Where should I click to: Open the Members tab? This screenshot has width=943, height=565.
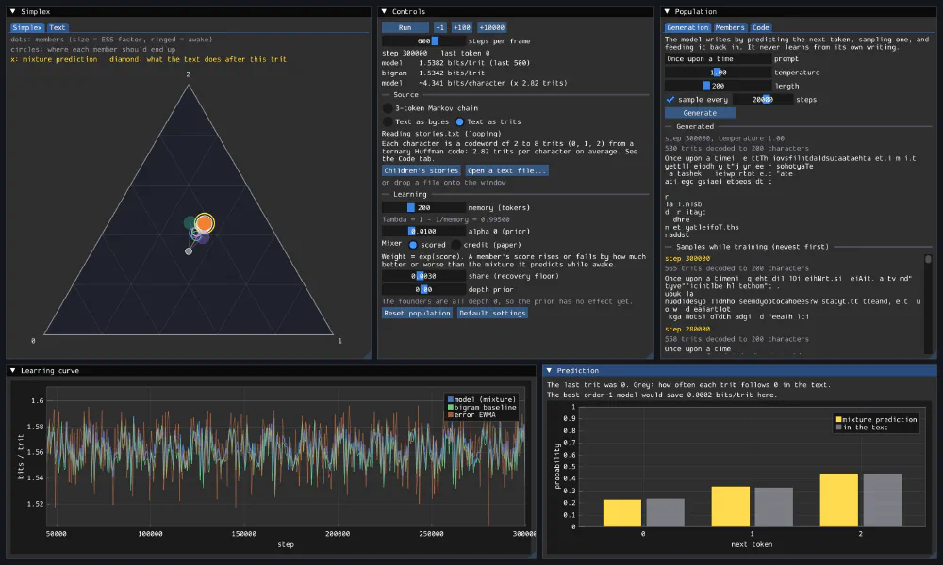730,27
